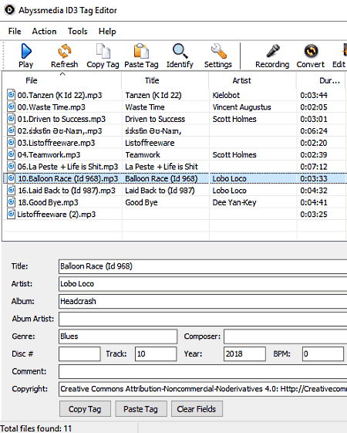347x433 pixels.
Task: Click the Year field showing 2018
Action: click(x=244, y=354)
